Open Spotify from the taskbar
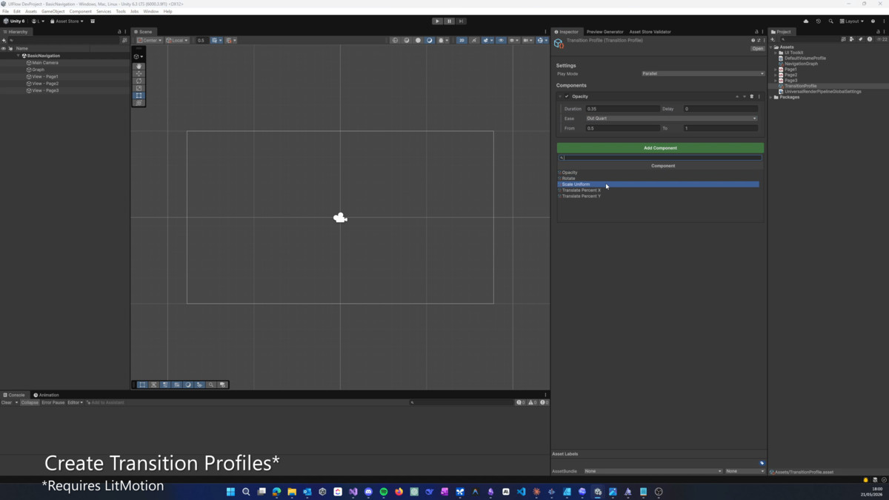Viewport: 889px width, 500px height. pyautogui.click(x=384, y=492)
